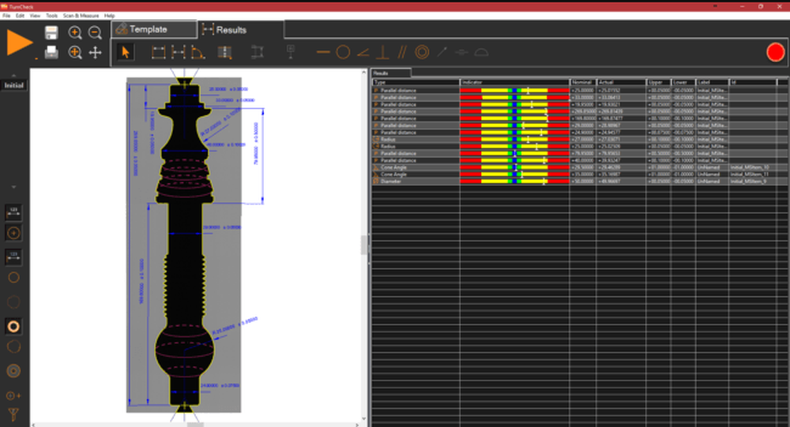790x427 pixels.
Task: Select the circle feature tool
Action: click(343, 52)
